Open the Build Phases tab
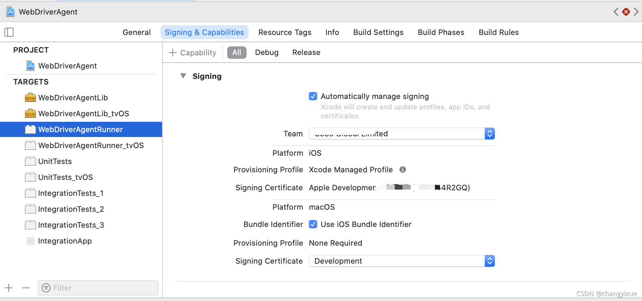642x301 pixels. (441, 32)
